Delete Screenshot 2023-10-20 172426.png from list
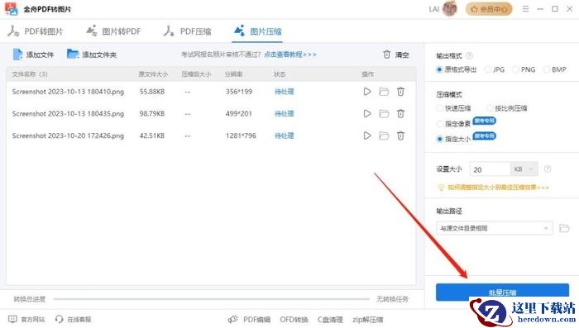 (400, 135)
